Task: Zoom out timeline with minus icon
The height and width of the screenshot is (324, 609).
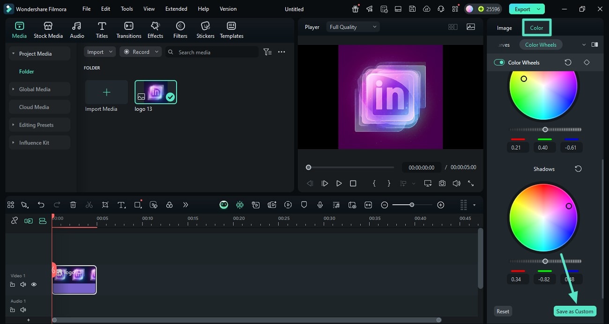Action: 385,205
